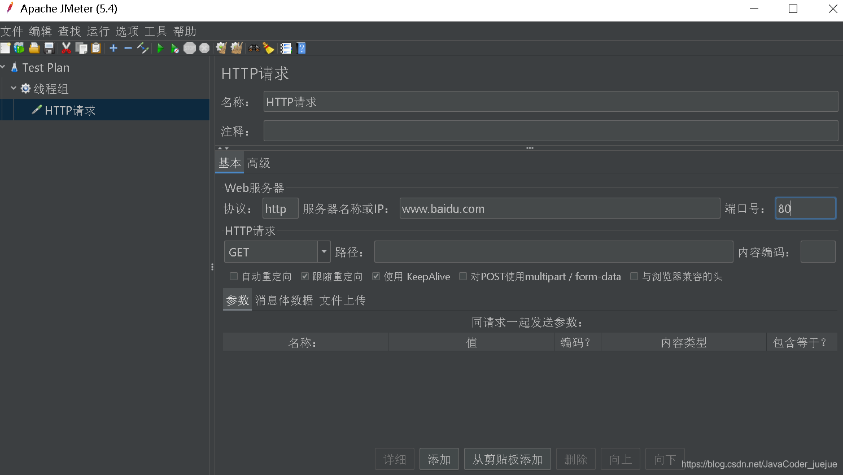843x475 pixels.
Task: Click the Clear all icon with double brooms
Action: tap(237, 48)
